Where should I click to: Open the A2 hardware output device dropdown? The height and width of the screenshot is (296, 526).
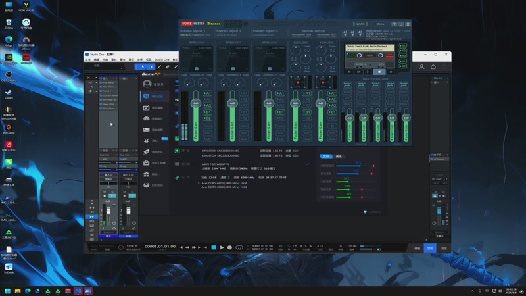coord(352,32)
